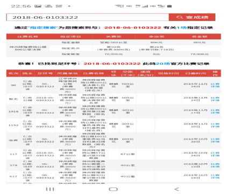Click the magnifier icon in the red search button
This screenshot has height=194, width=226.
pyautogui.click(x=179, y=17)
